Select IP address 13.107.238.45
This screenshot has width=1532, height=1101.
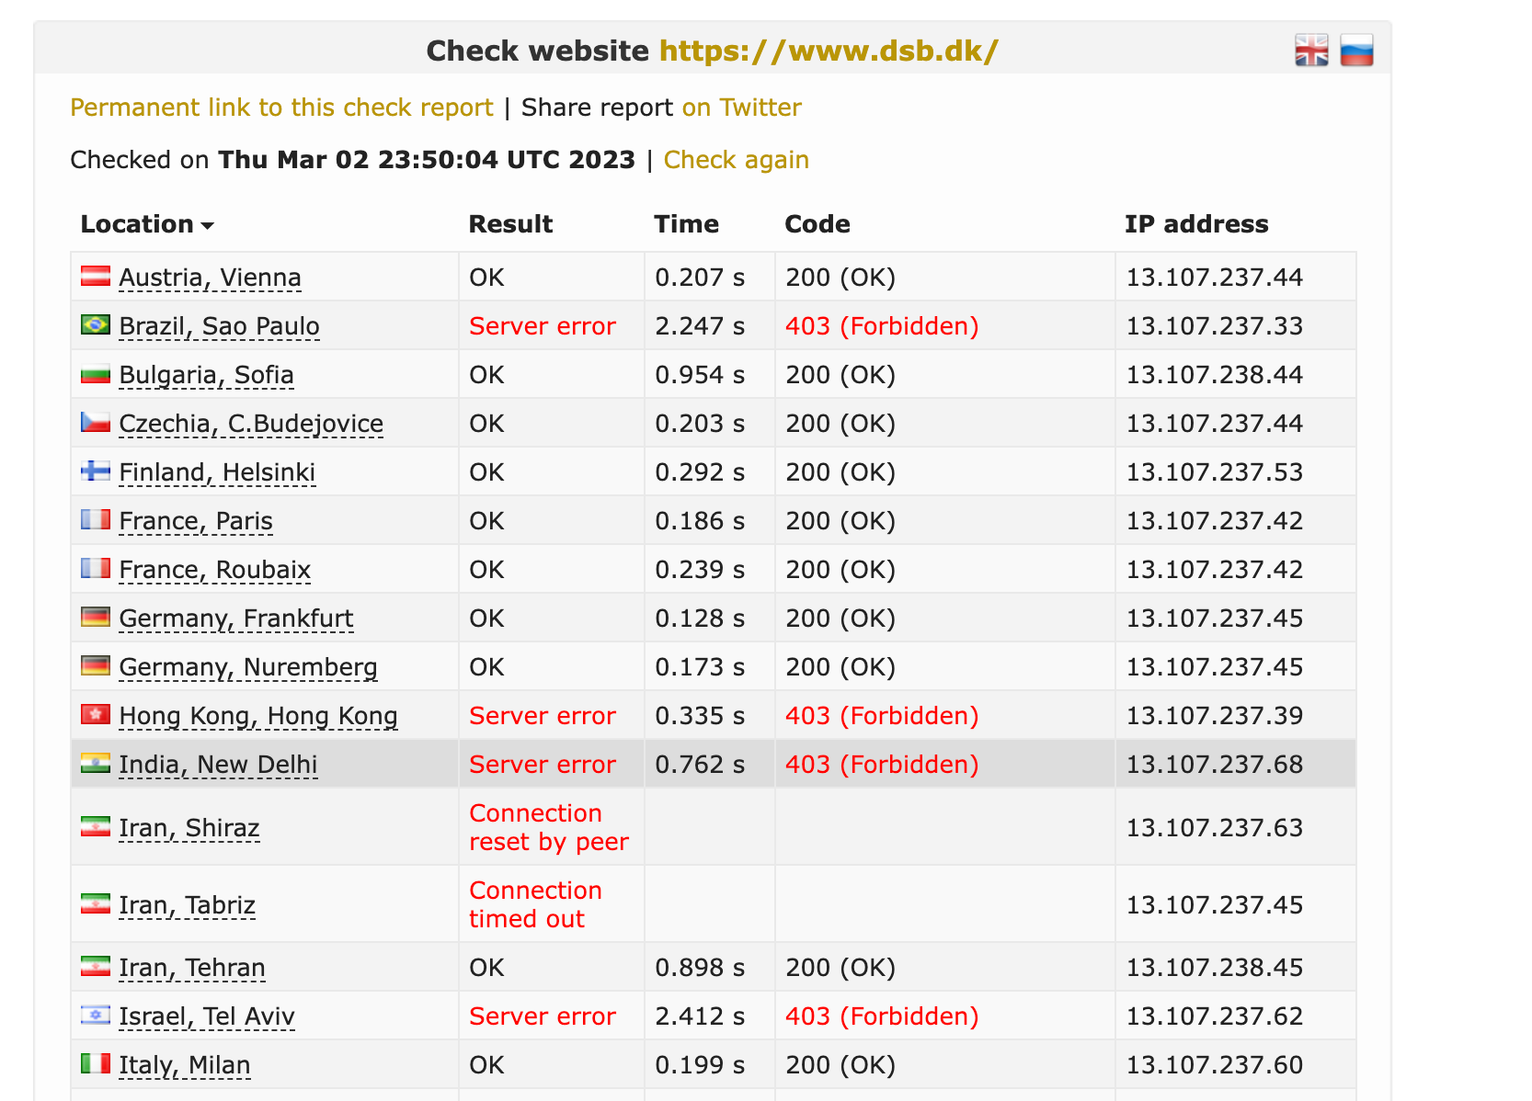coord(1215,968)
